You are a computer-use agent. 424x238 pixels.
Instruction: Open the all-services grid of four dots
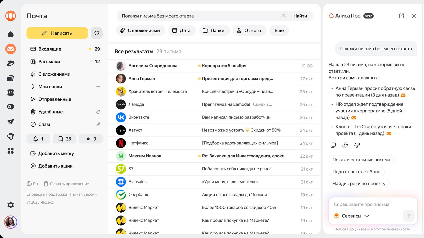click(11, 151)
